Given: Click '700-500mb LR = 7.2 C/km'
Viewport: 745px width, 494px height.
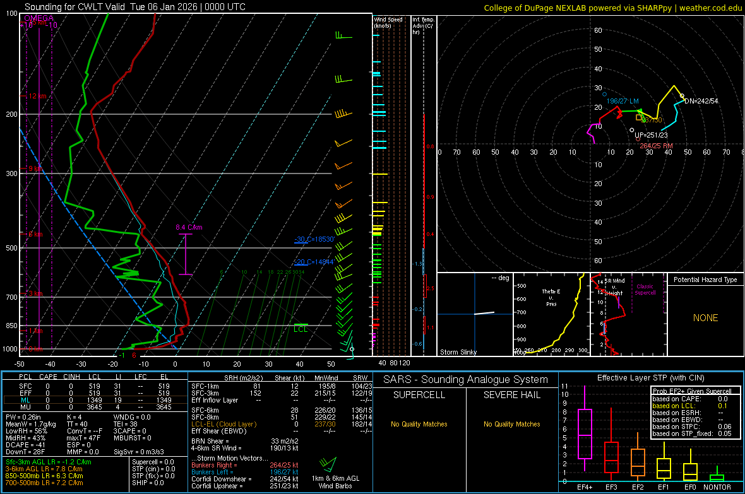Looking at the screenshot, I should (x=44, y=483).
